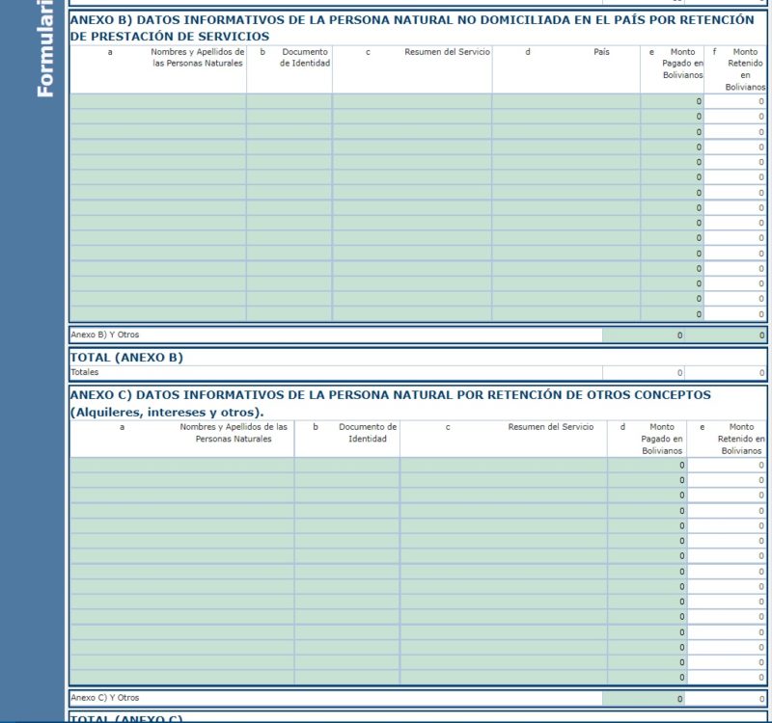
Task: Click last-row Monto Pagado field in Anexo B
Action: pyautogui.click(x=672, y=314)
